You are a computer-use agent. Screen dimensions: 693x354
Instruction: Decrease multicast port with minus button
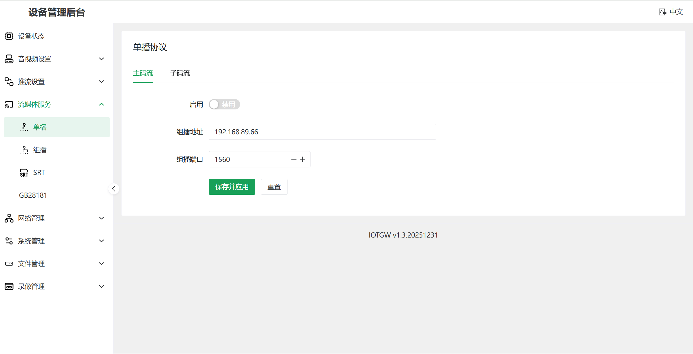point(294,159)
